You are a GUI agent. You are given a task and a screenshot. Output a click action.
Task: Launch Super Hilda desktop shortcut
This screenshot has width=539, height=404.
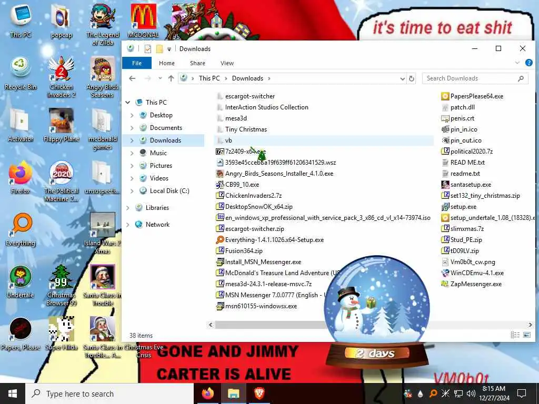(61, 334)
